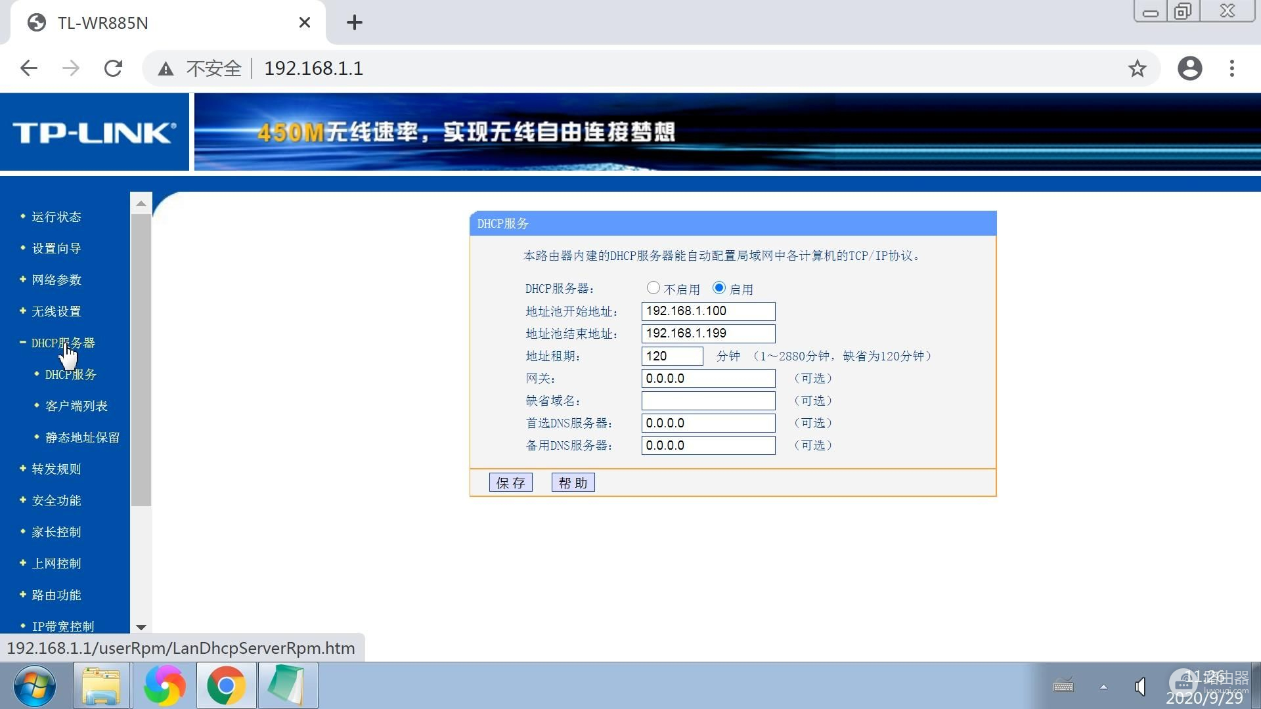Click 帮助 button for help
This screenshot has width=1261, height=709.
(x=573, y=483)
